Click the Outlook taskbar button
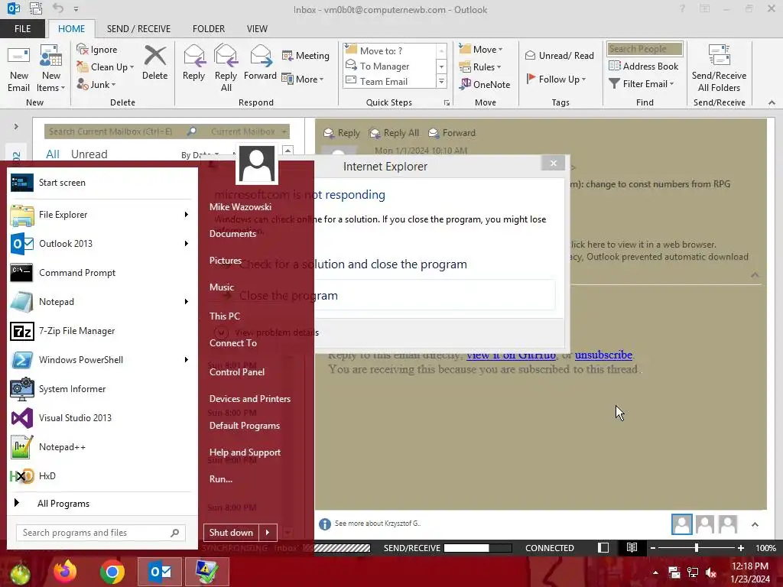 pos(160,572)
